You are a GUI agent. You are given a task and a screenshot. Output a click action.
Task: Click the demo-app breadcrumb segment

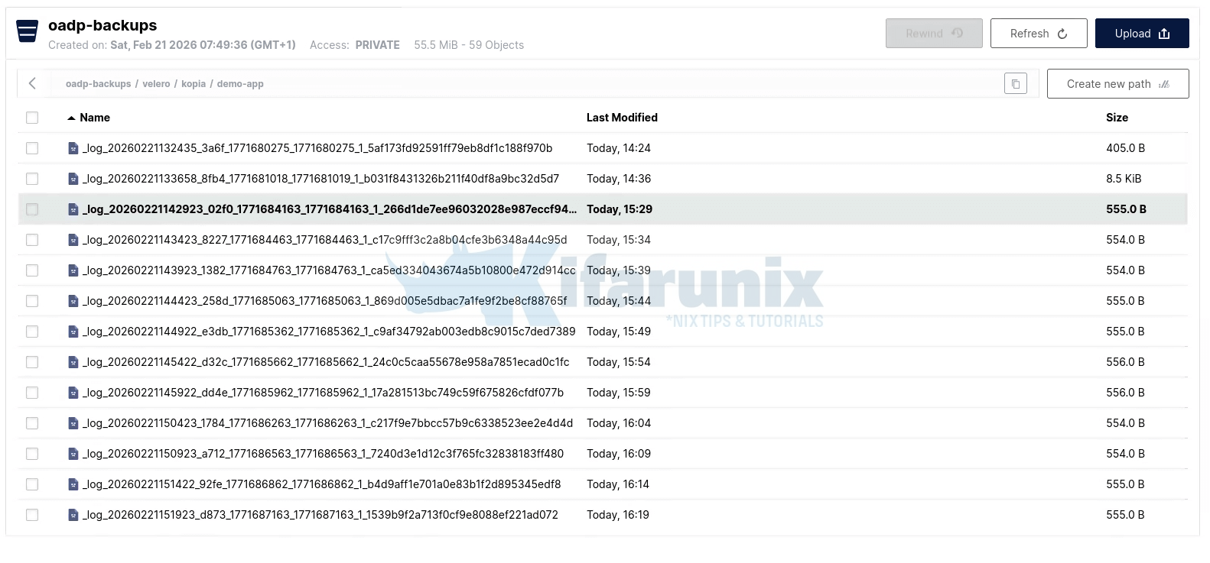pos(240,84)
